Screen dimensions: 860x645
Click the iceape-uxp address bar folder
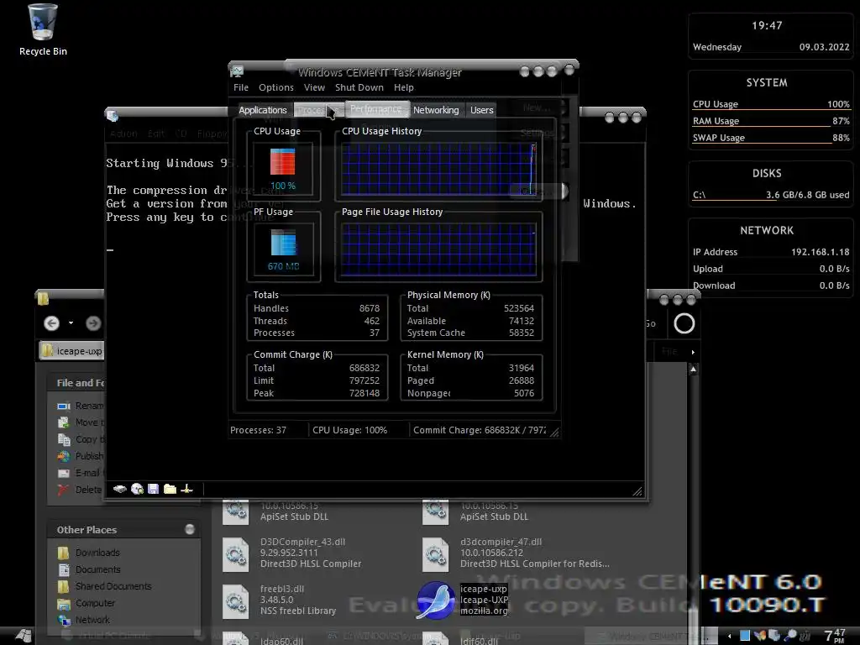[72, 351]
